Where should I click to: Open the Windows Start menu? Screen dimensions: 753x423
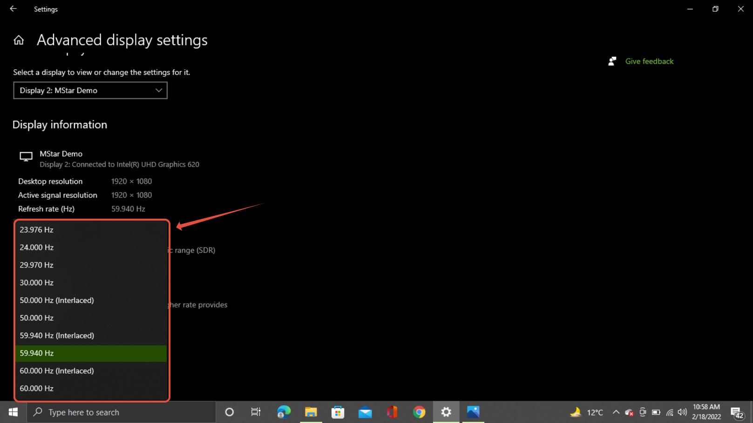[x=13, y=412]
